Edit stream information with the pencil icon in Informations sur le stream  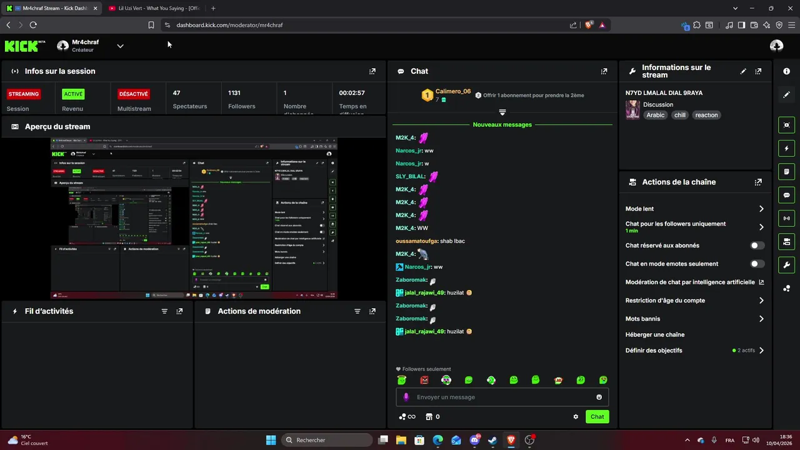[x=743, y=71]
